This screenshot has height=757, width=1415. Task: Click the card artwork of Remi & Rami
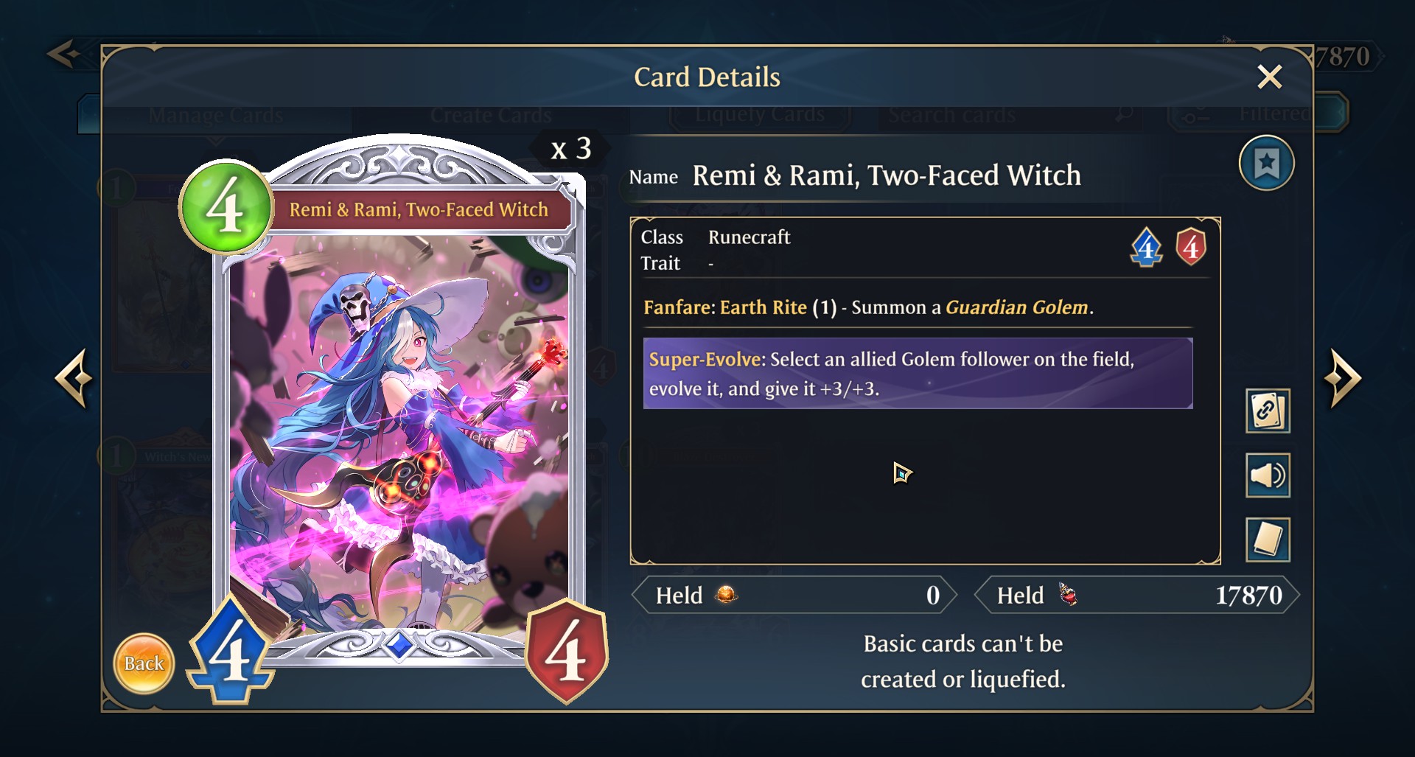399,435
